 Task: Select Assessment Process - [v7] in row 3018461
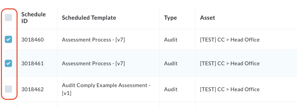(x=93, y=64)
